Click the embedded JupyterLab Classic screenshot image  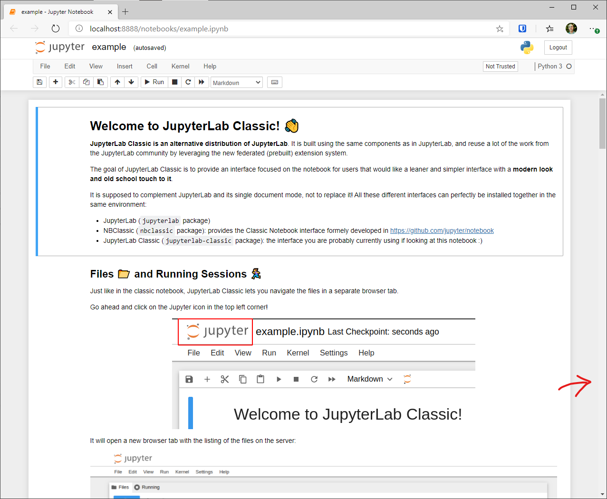324,374
